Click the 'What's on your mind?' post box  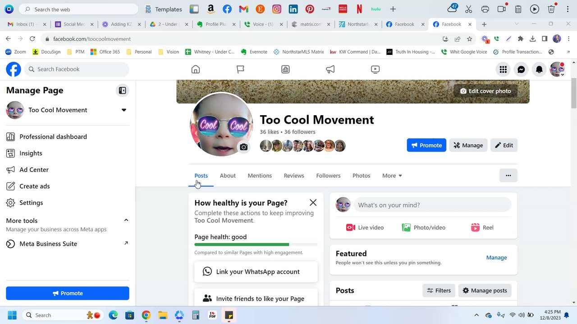coord(432,205)
